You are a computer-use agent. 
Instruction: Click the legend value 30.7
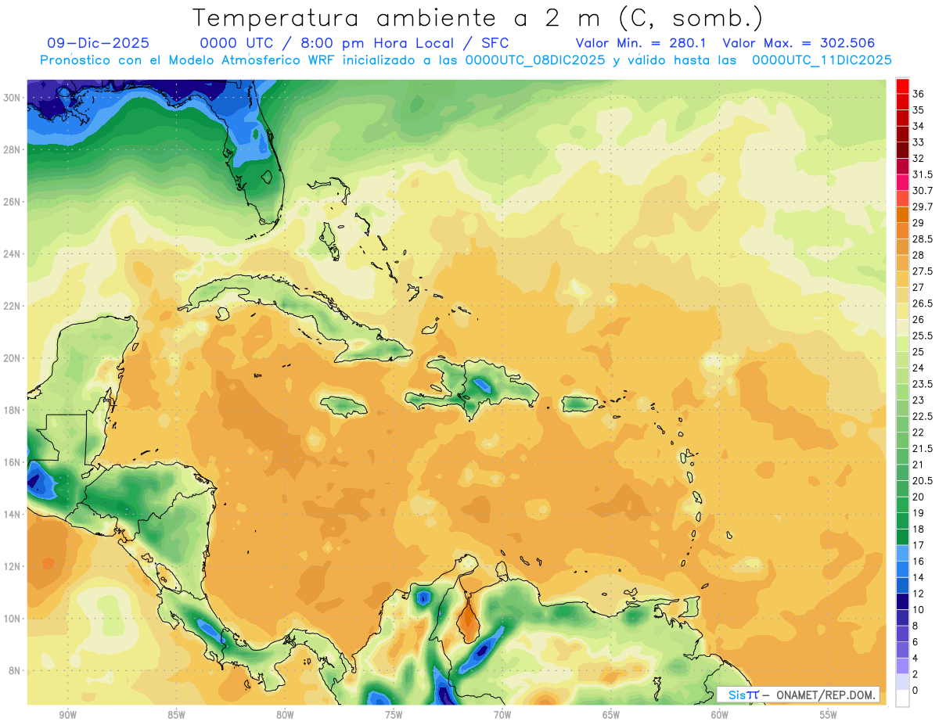923,191
